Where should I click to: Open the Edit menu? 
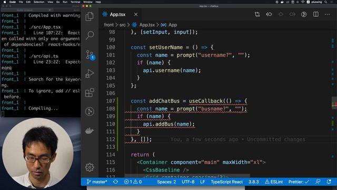point(28,2)
